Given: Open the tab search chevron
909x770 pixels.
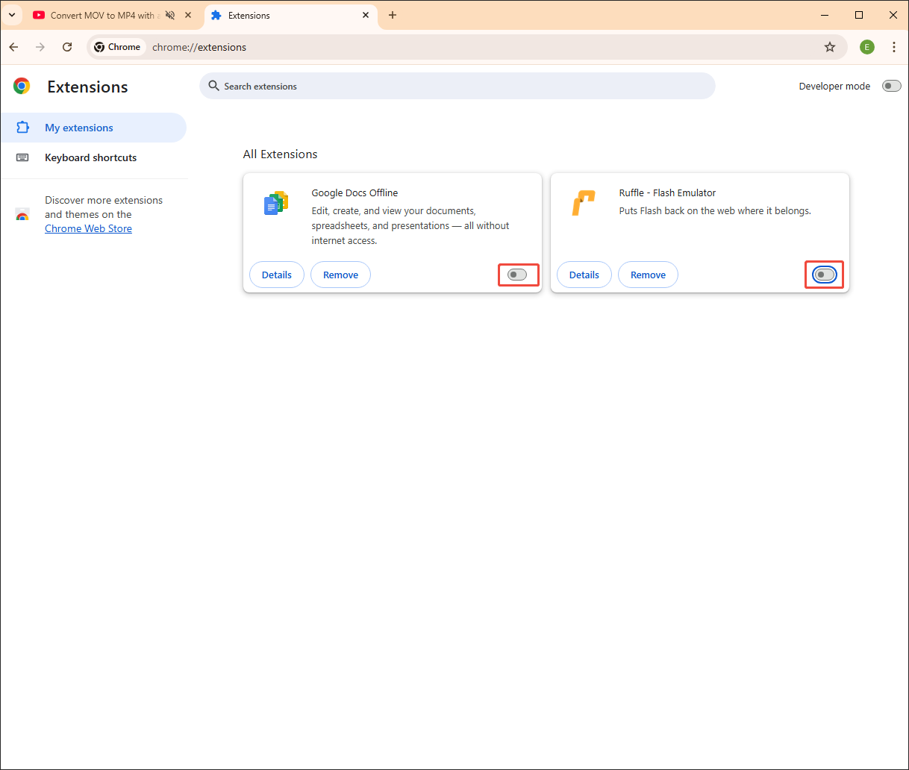Looking at the screenshot, I should [x=12, y=14].
